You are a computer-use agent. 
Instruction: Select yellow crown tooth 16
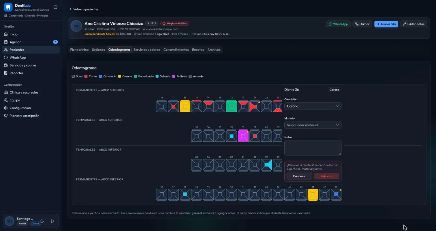tap(185, 106)
